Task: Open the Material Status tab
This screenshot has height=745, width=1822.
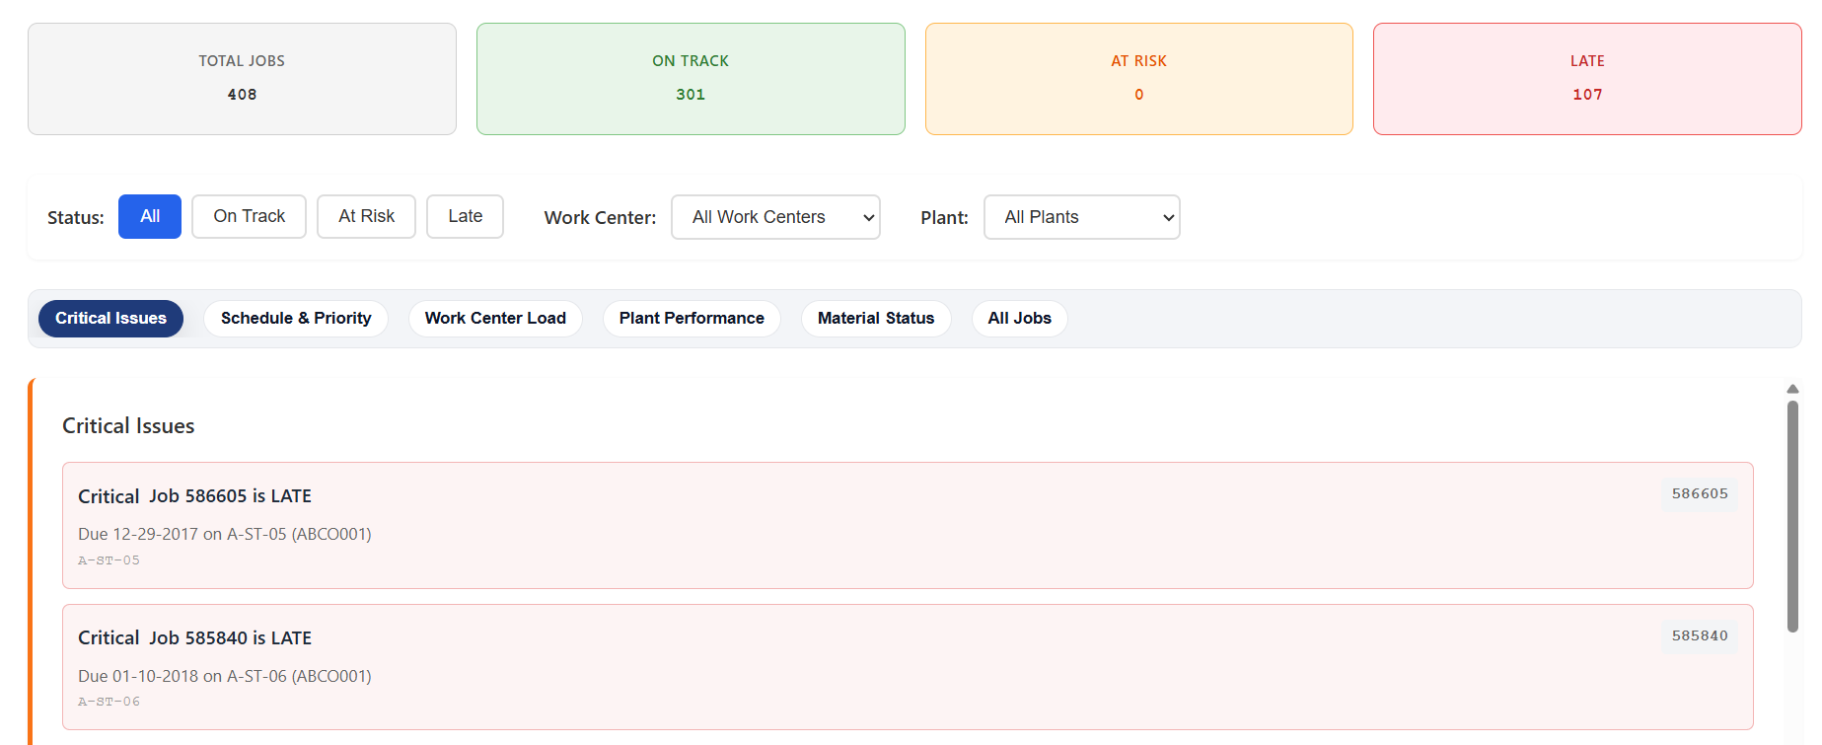Action: 876,319
